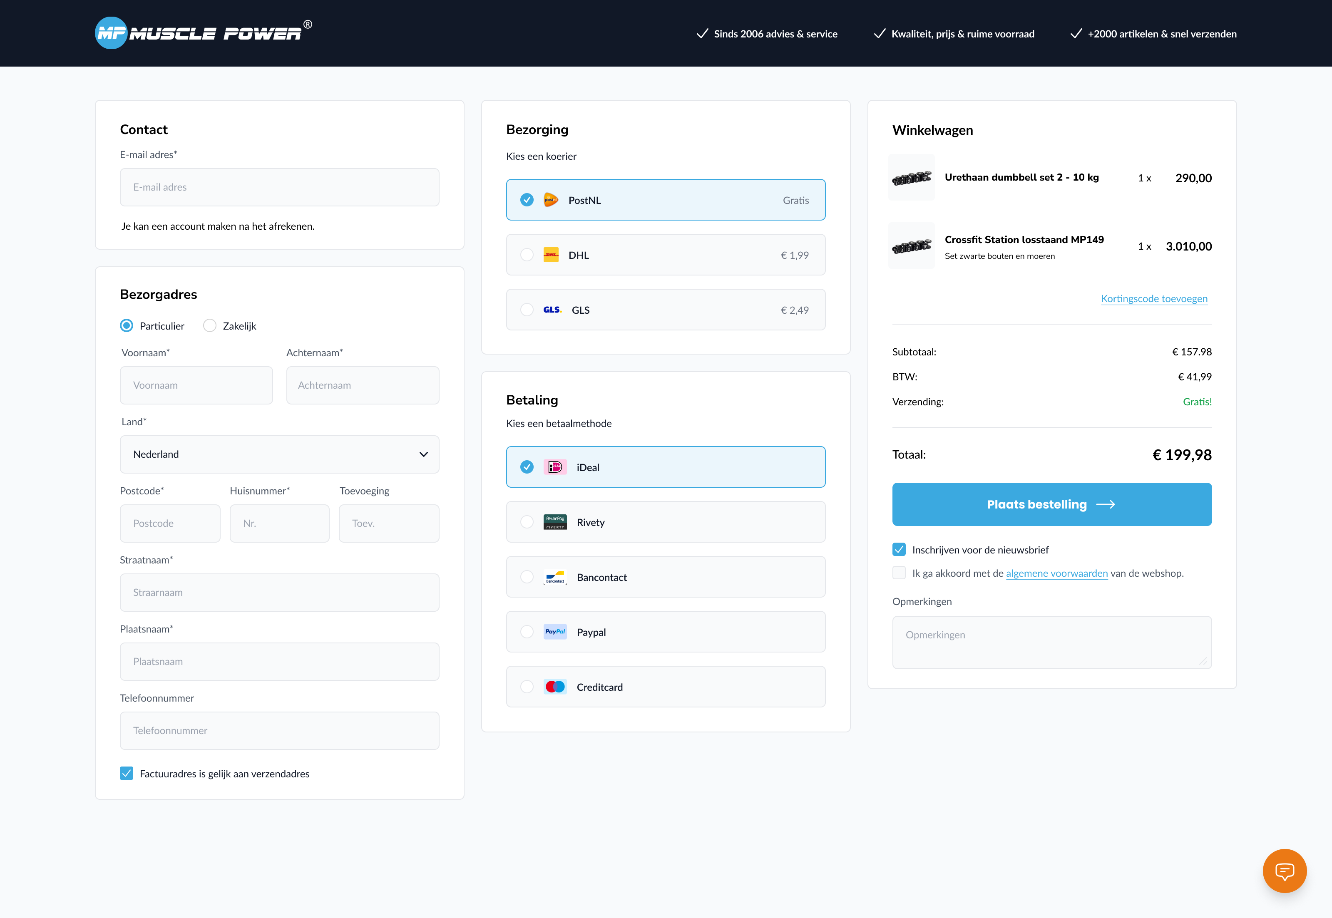1332x918 pixels.
Task: Click the Bancontact payment logo
Action: coord(555,576)
